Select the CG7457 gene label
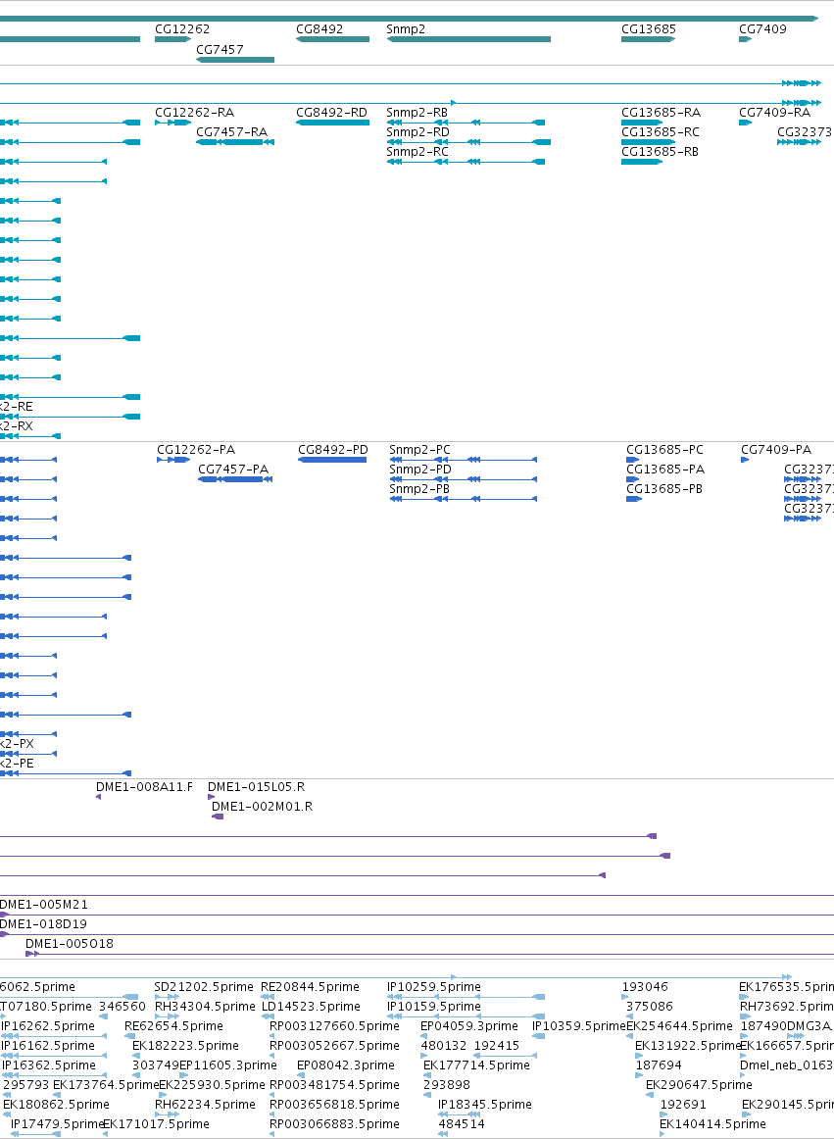This screenshot has width=834, height=1139. pos(221,49)
